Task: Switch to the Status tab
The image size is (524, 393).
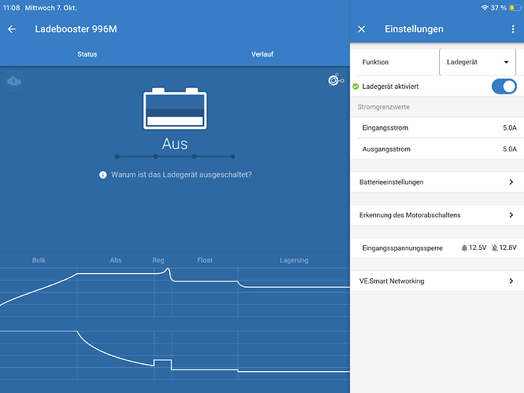Action: coord(87,54)
